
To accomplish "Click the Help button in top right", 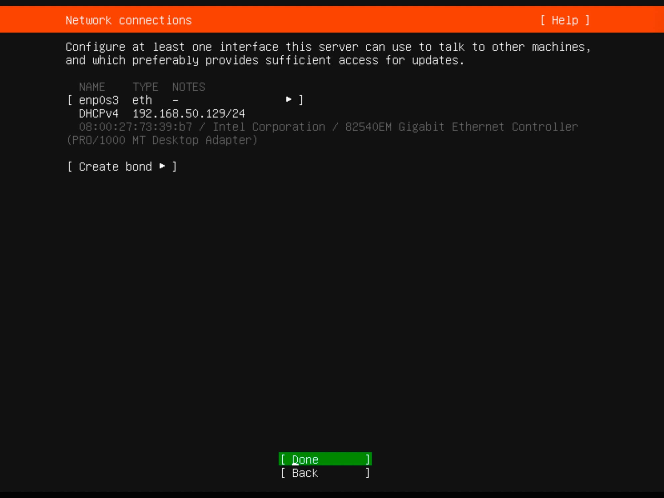I will tap(564, 20).
